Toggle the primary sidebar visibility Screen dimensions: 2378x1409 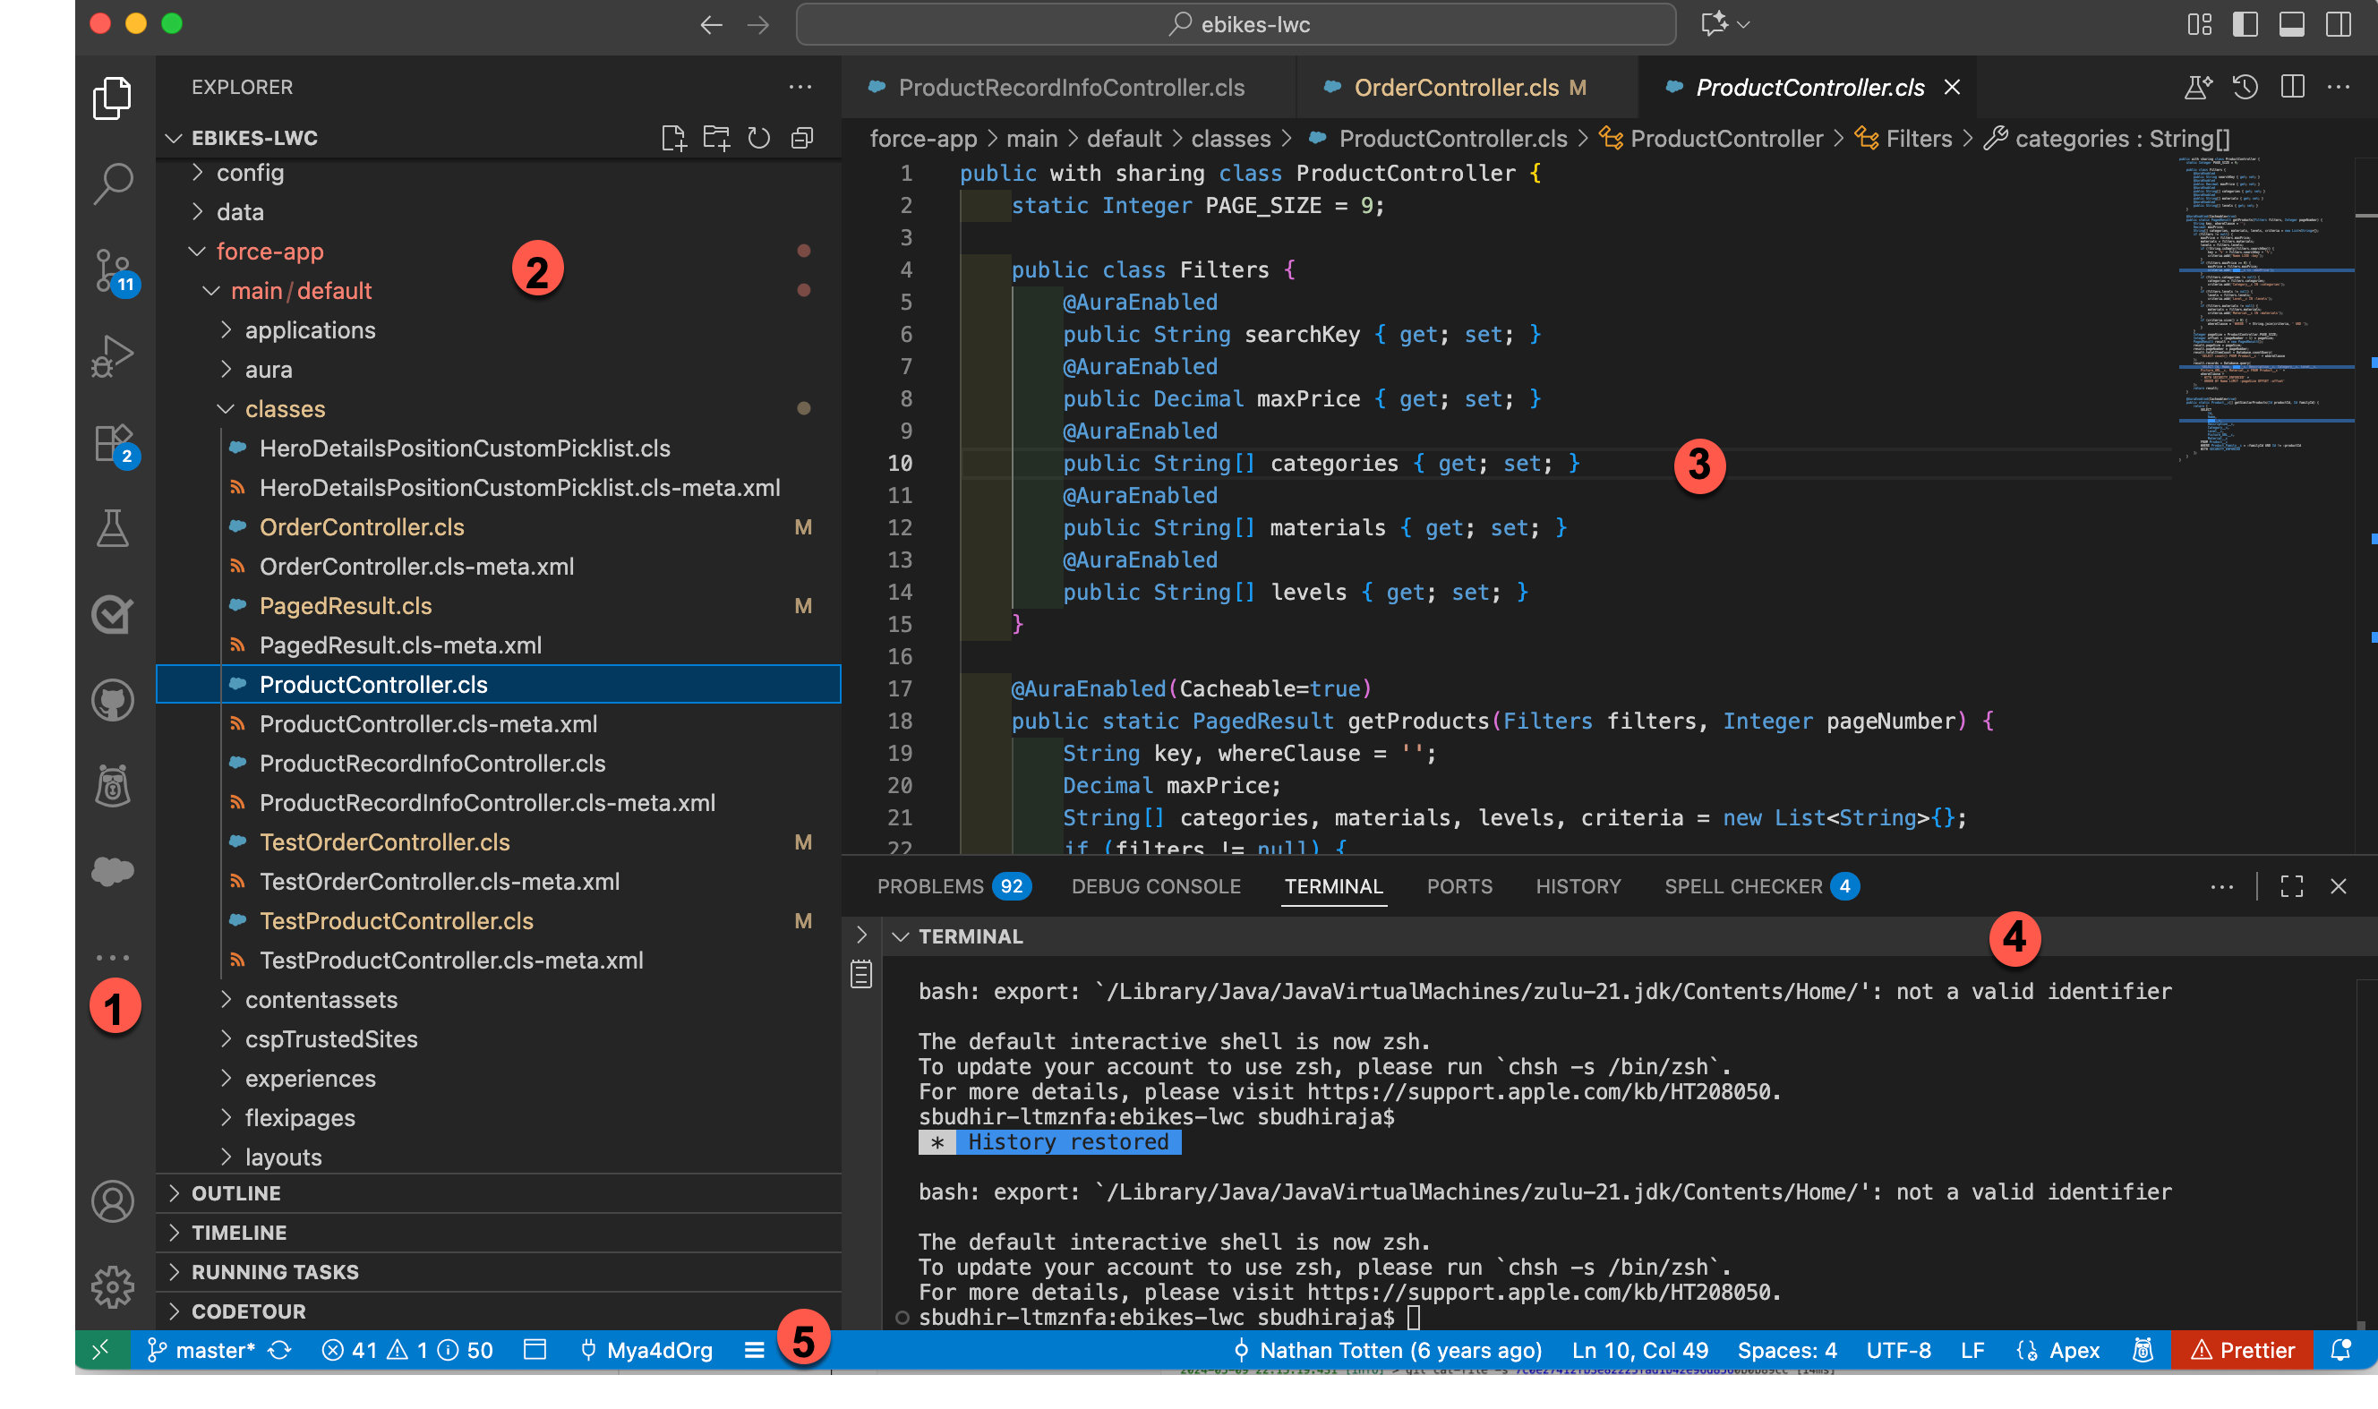(x=2246, y=25)
